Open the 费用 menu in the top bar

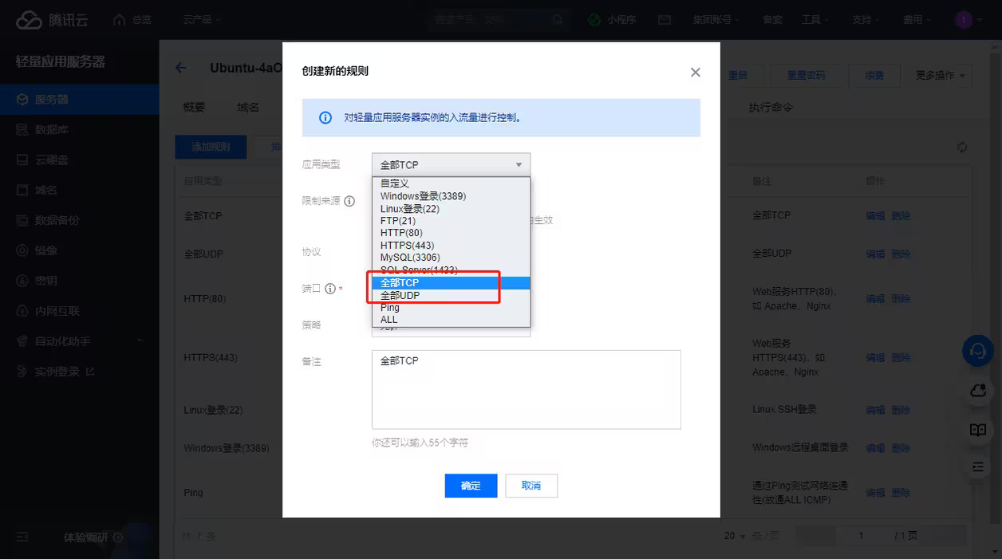pos(917,20)
